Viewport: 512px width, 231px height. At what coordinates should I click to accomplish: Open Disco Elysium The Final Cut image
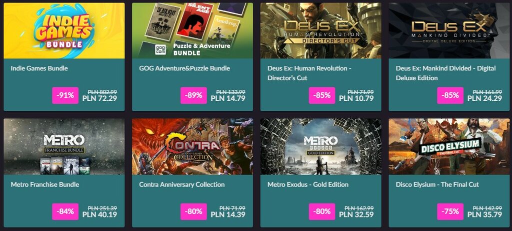point(449,147)
